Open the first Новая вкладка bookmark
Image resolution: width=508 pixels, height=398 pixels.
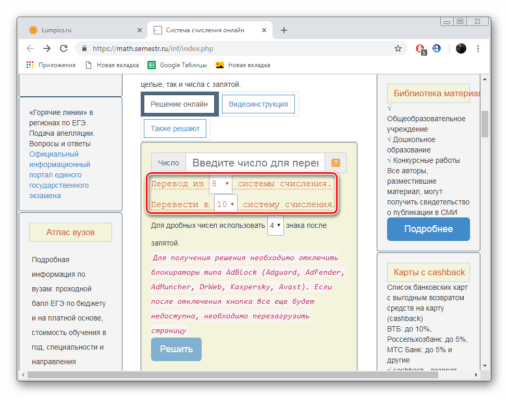(112, 65)
